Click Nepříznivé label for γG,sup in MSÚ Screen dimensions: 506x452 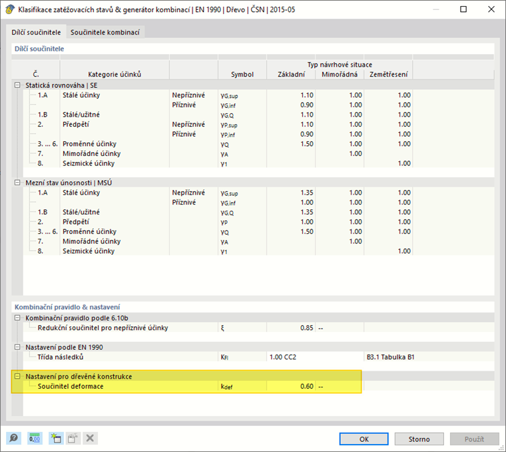(188, 193)
